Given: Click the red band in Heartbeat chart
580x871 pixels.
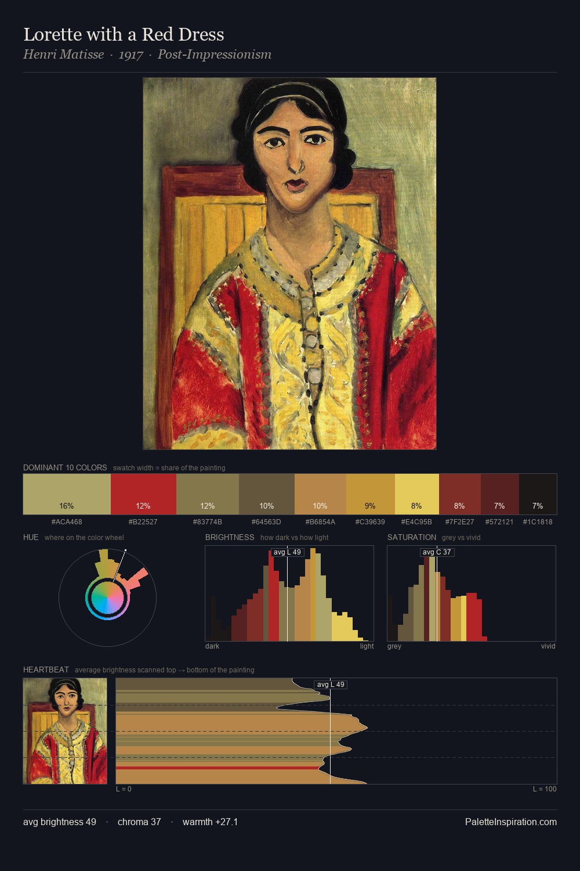Looking at the screenshot, I should point(218,768).
